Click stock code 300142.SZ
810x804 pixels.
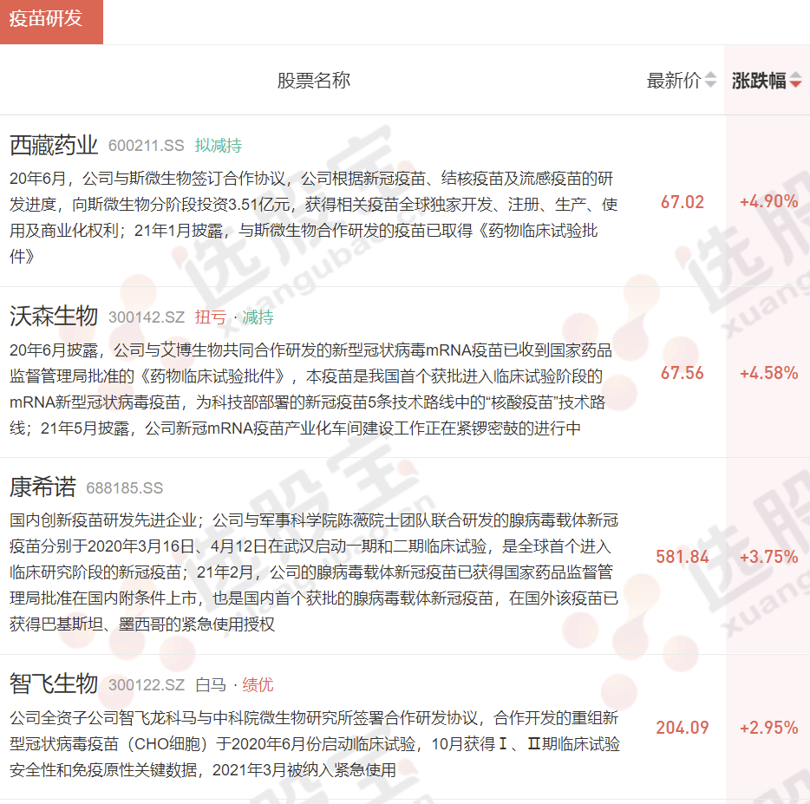coord(147,317)
